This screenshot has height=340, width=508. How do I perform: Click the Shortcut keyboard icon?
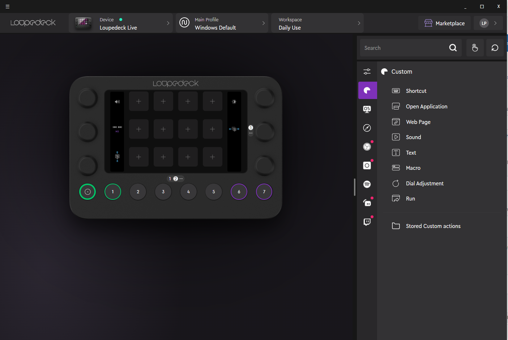(396, 91)
